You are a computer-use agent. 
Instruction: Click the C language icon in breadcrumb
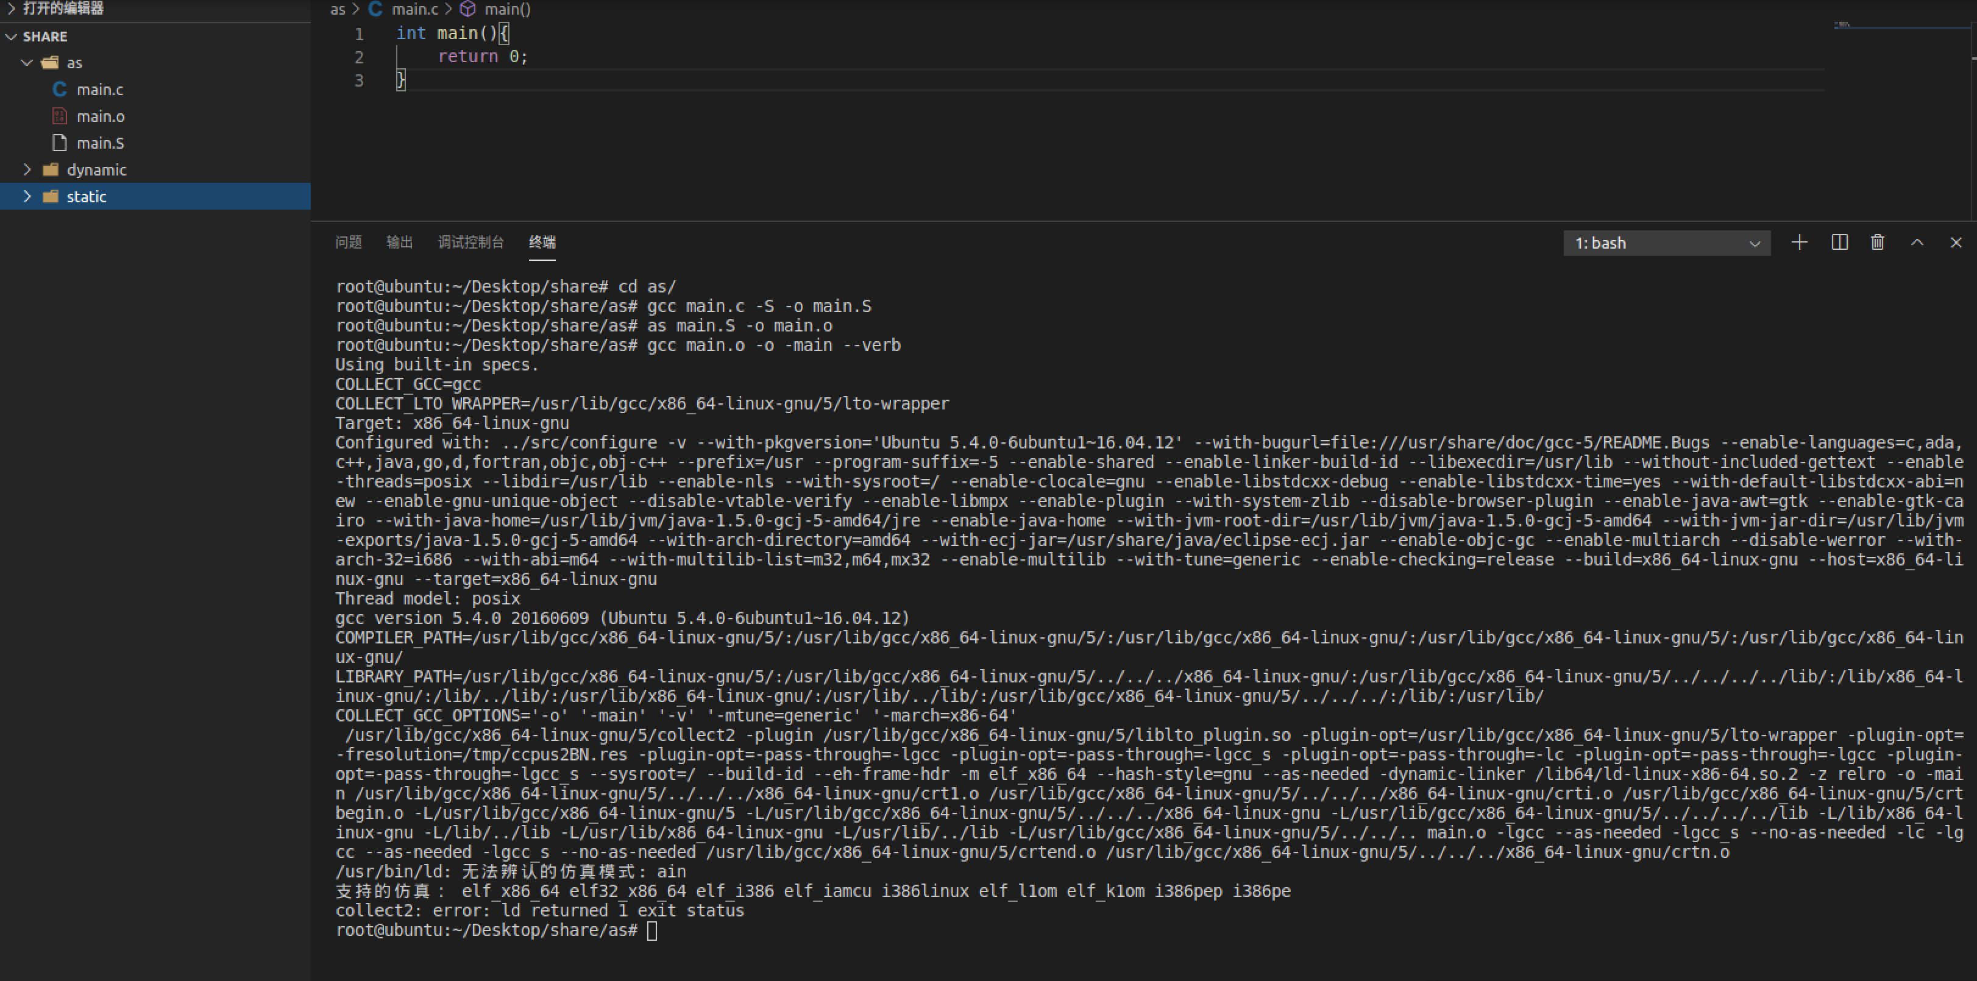point(375,9)
